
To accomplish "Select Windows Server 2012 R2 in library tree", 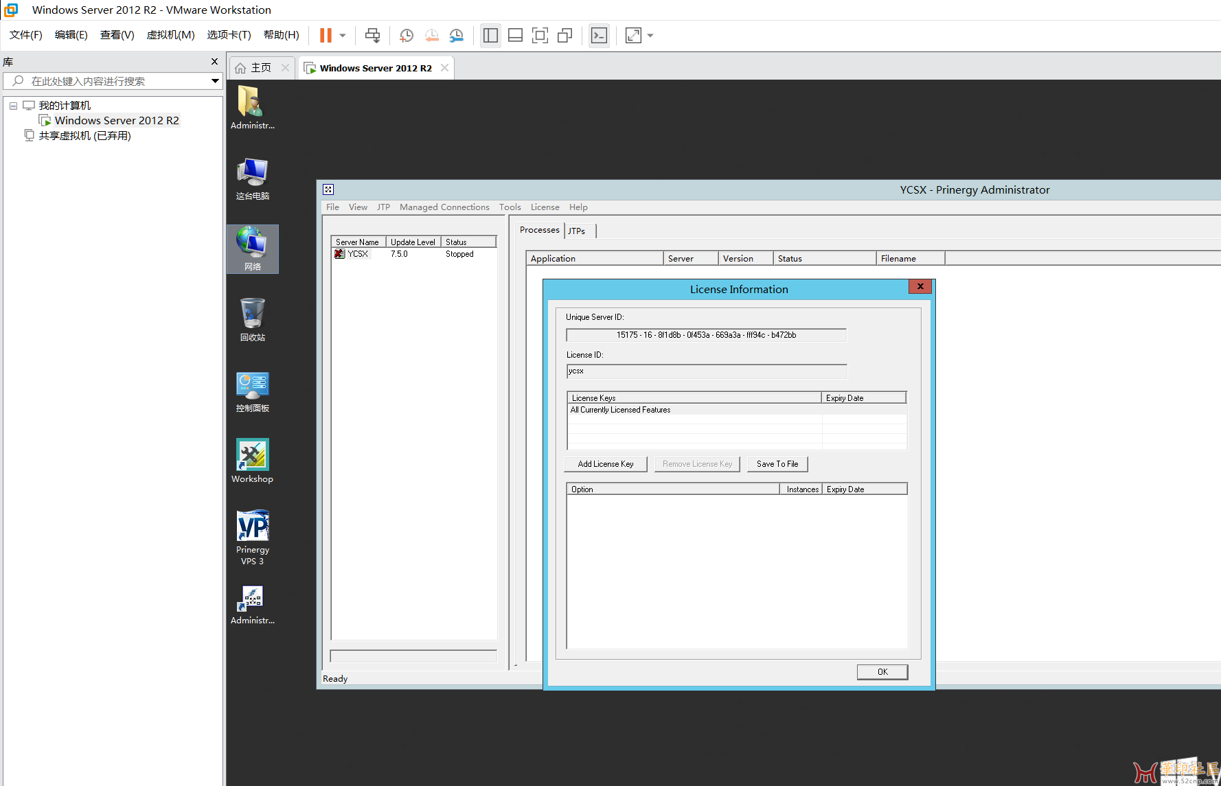I will point(117,120).
